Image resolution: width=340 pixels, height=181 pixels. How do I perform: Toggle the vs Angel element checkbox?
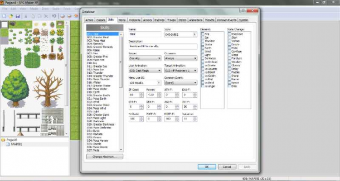click(x=203, y=86)
